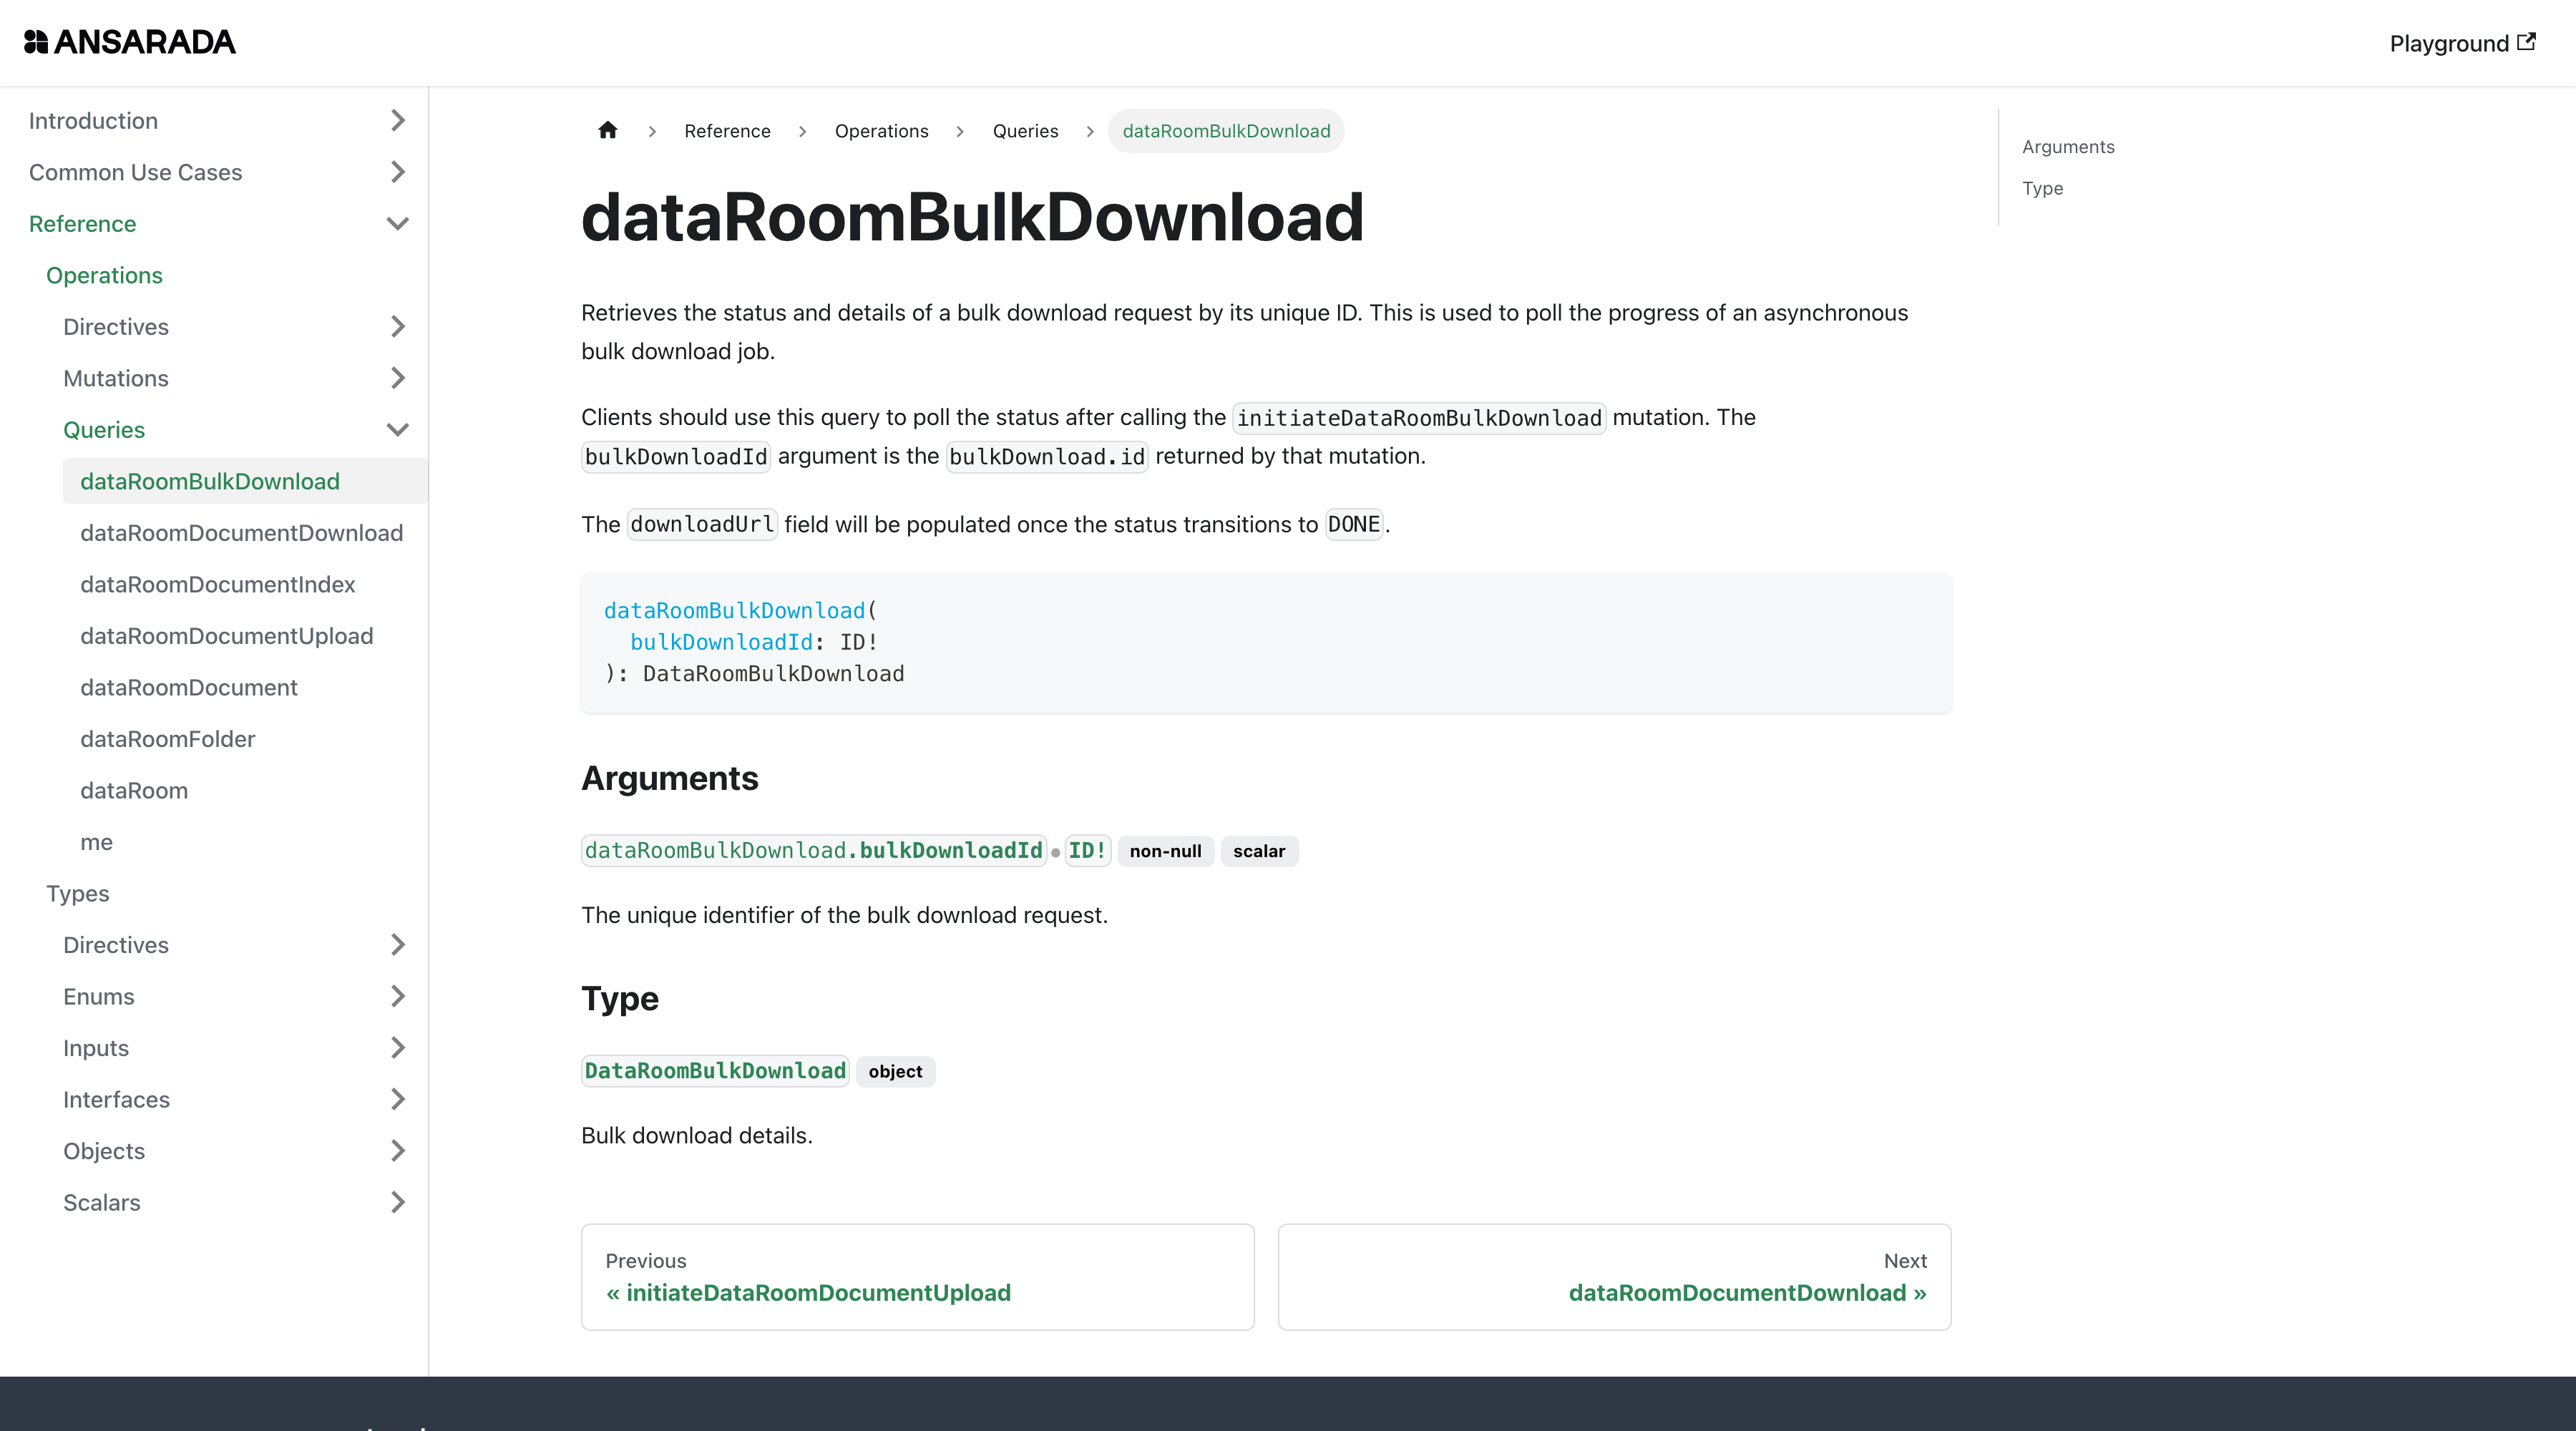
Task: Open dataRoom sidebar item
Action: 245,790
